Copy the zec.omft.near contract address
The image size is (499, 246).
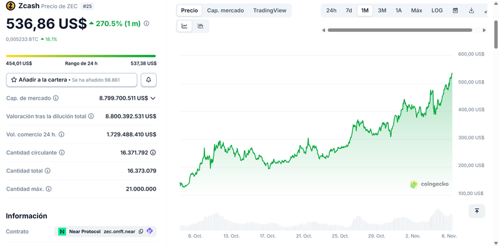[x=141, y=232]
